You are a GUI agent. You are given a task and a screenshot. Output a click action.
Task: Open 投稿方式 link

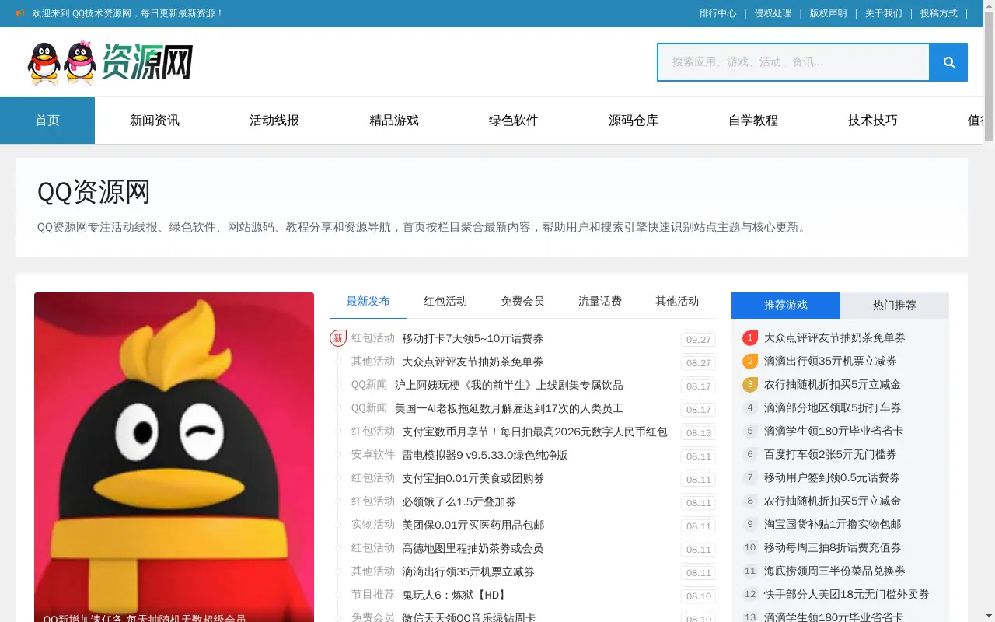939,13
